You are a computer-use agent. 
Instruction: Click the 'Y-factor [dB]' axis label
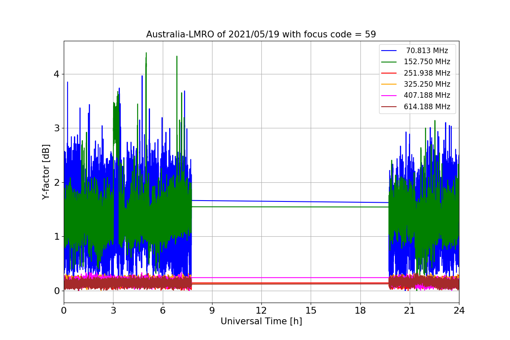(46, 172)
